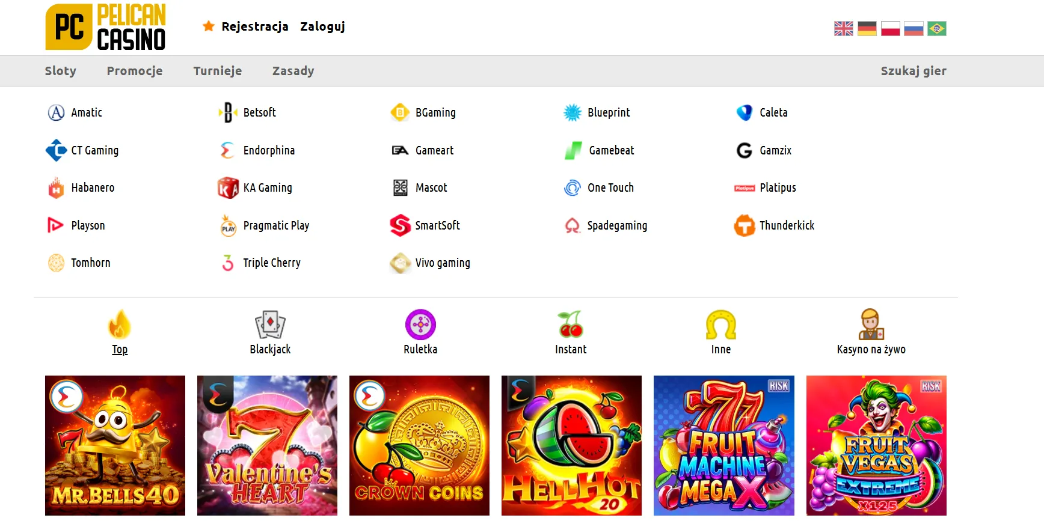1044x521 pixels.
Task: Go to the Promocje menu item
Action: [135, 71]
